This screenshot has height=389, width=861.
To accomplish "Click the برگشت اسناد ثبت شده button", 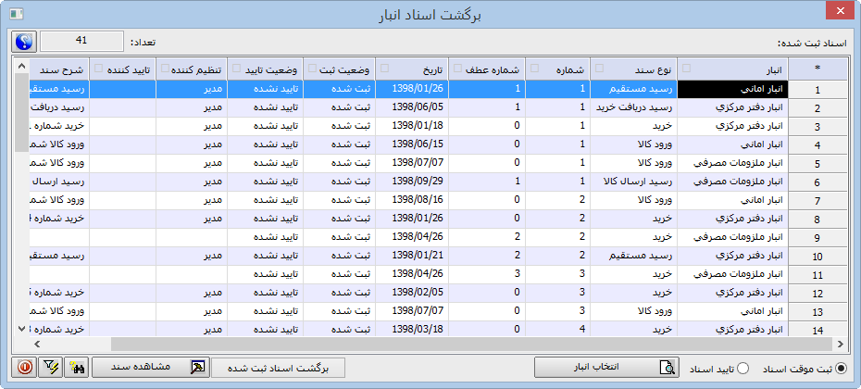I will tap(278, 368).
